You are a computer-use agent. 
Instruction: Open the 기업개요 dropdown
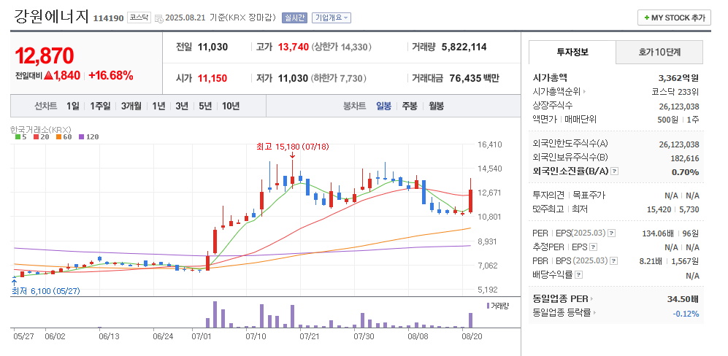(332, 18)
